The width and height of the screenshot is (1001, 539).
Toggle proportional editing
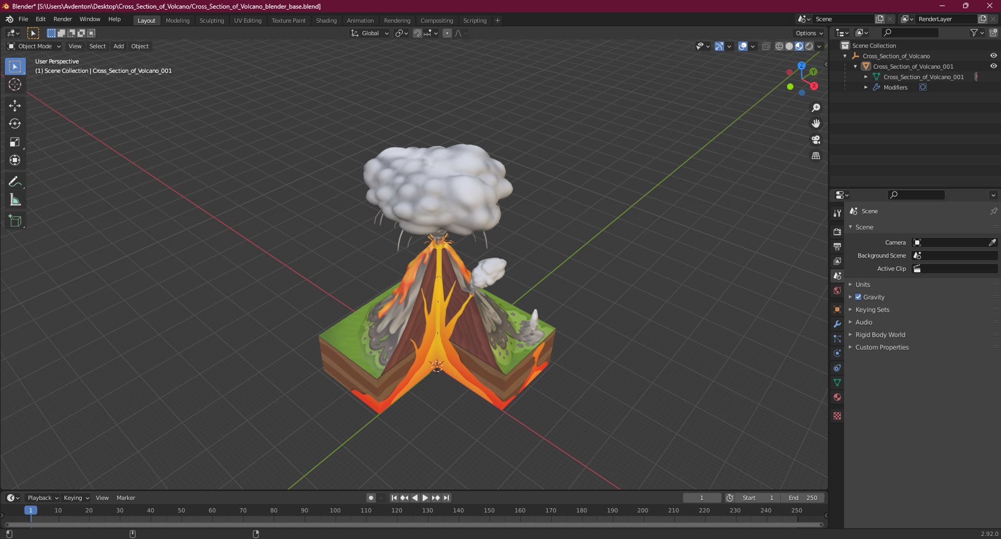447,33
